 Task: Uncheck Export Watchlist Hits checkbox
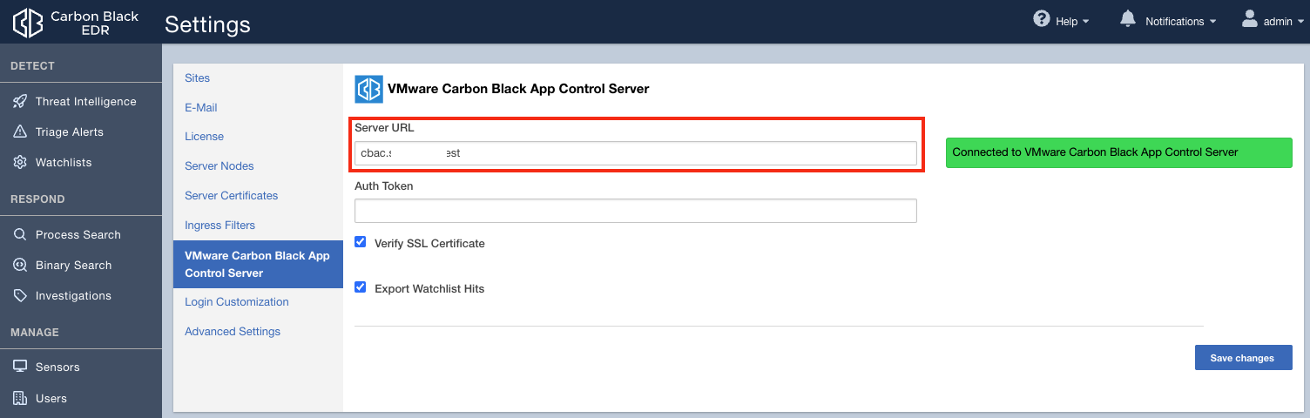point(361,287)
